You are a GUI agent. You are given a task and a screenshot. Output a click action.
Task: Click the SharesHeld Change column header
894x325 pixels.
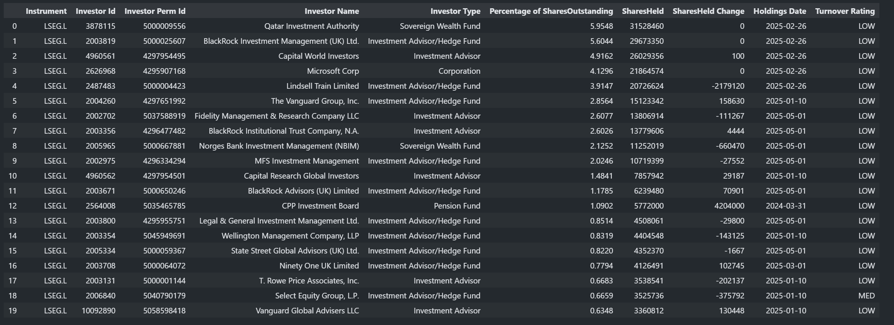tap(708, 11)
